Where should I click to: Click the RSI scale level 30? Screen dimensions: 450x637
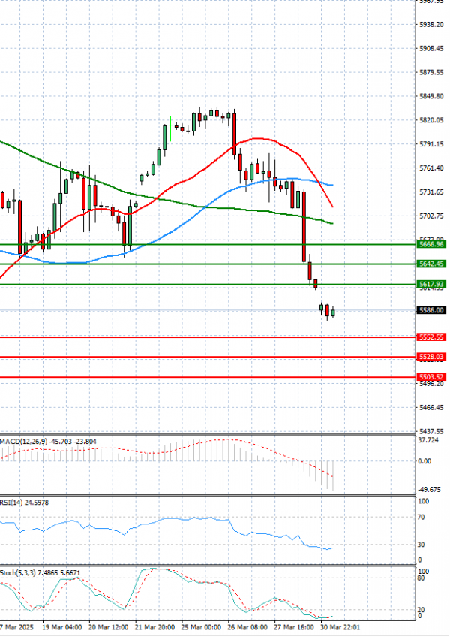tap(422, 545)
